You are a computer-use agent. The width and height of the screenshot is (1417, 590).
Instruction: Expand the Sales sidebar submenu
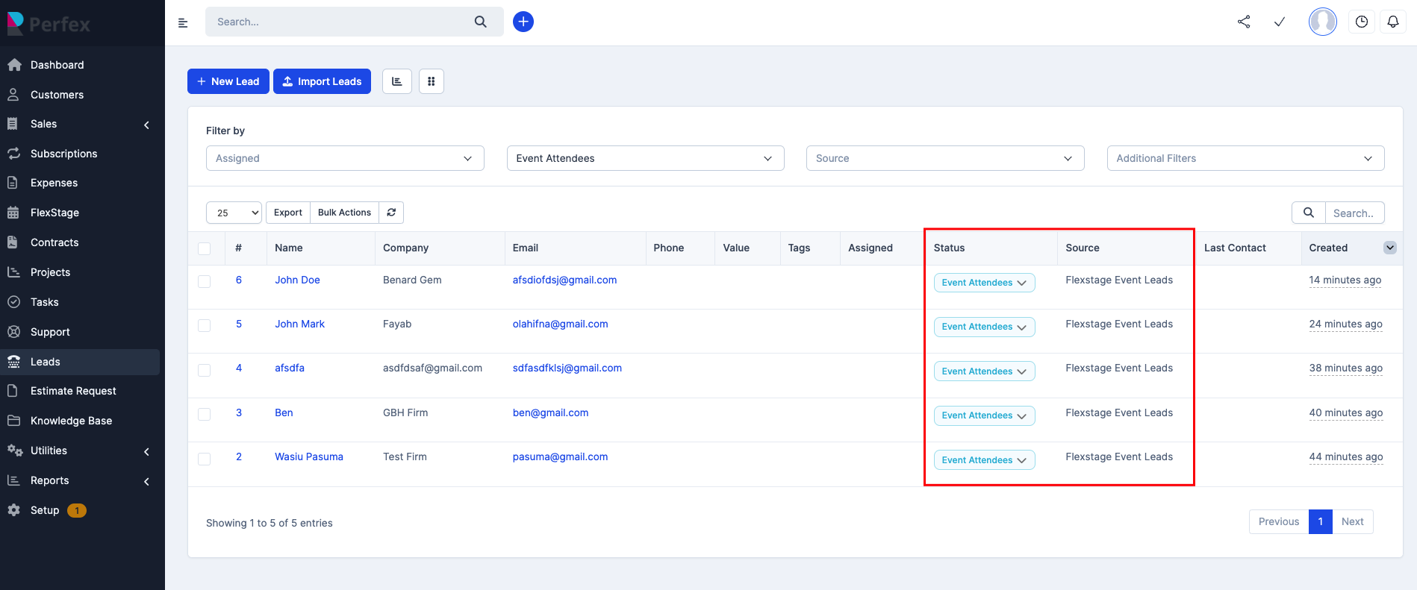click(x=146, y=125)
